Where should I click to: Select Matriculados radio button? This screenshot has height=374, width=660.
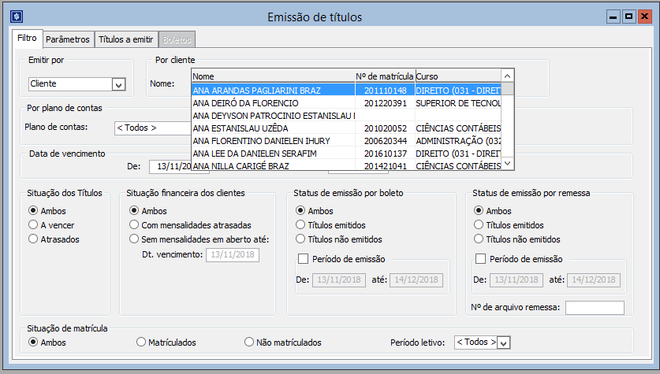[x=141, y=343]
